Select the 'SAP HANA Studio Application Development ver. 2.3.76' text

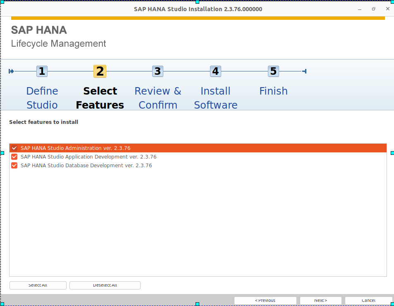tap(88, 157)
